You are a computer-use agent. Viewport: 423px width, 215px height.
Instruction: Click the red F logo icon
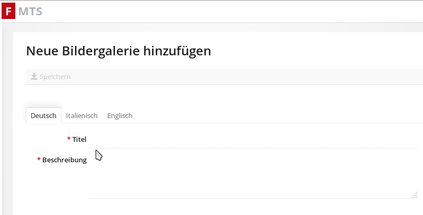(x=8, y=11)
